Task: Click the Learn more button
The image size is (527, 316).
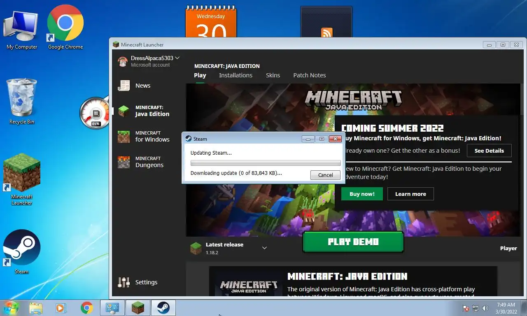Action: click(410, 194)
